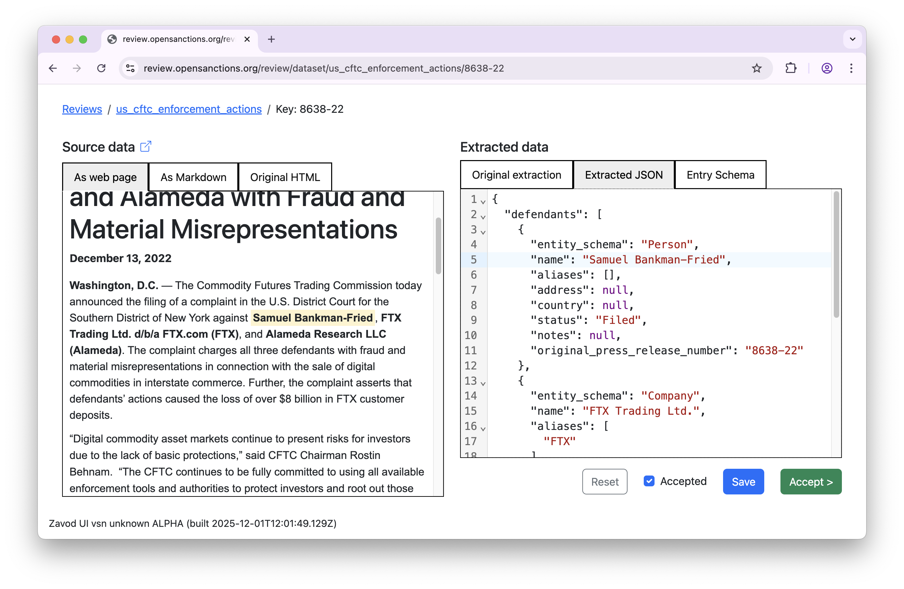Switch to the As web page tab
The height and width of the screenshot is (589, 904).
(x=105, y=177)
